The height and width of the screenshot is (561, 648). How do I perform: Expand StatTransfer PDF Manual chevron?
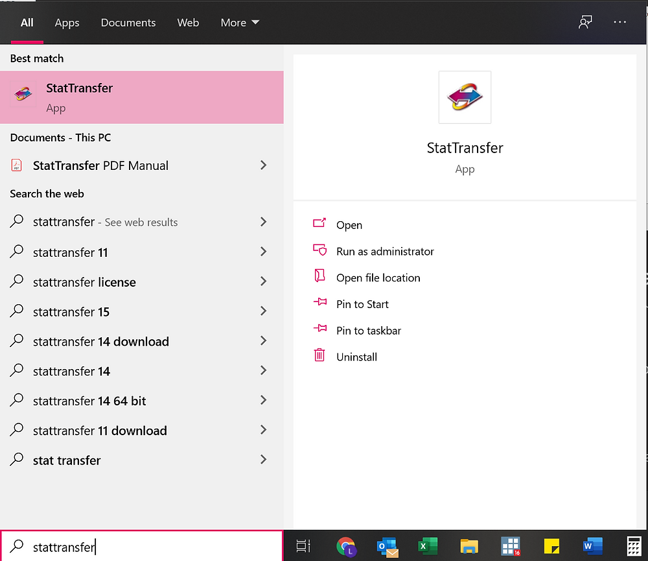pyautogui.click(x=263, y=165)
